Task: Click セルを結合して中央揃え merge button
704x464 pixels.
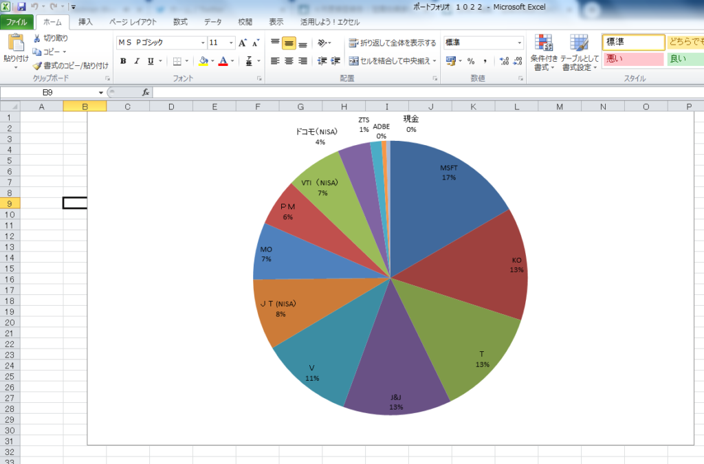Action: click(x=390, y=61)
